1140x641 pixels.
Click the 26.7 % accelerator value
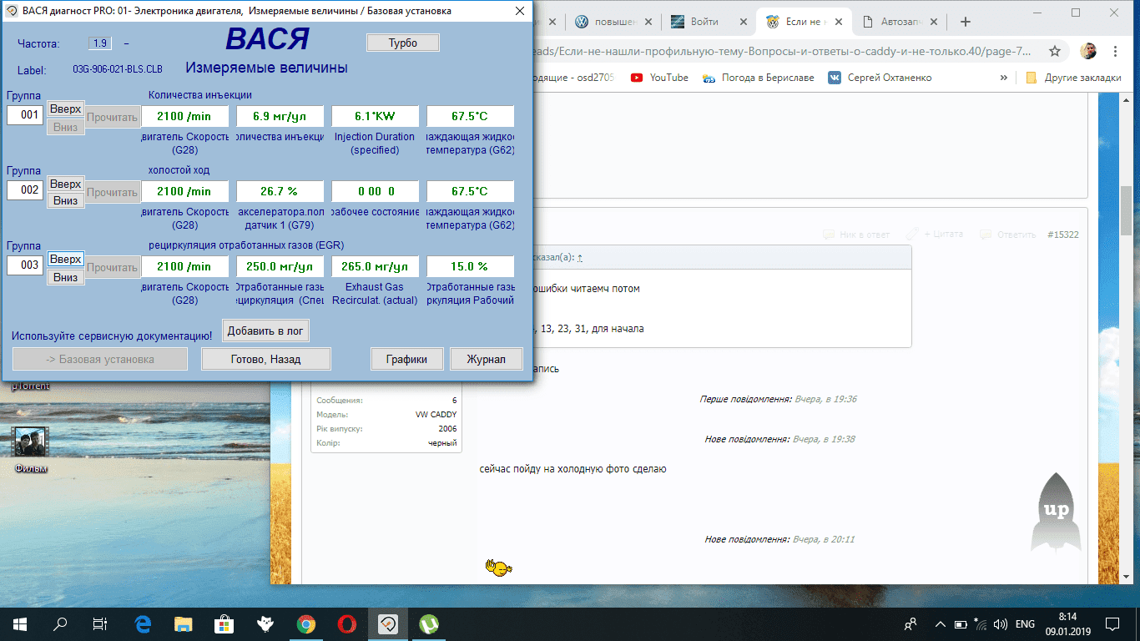[280, 191]
